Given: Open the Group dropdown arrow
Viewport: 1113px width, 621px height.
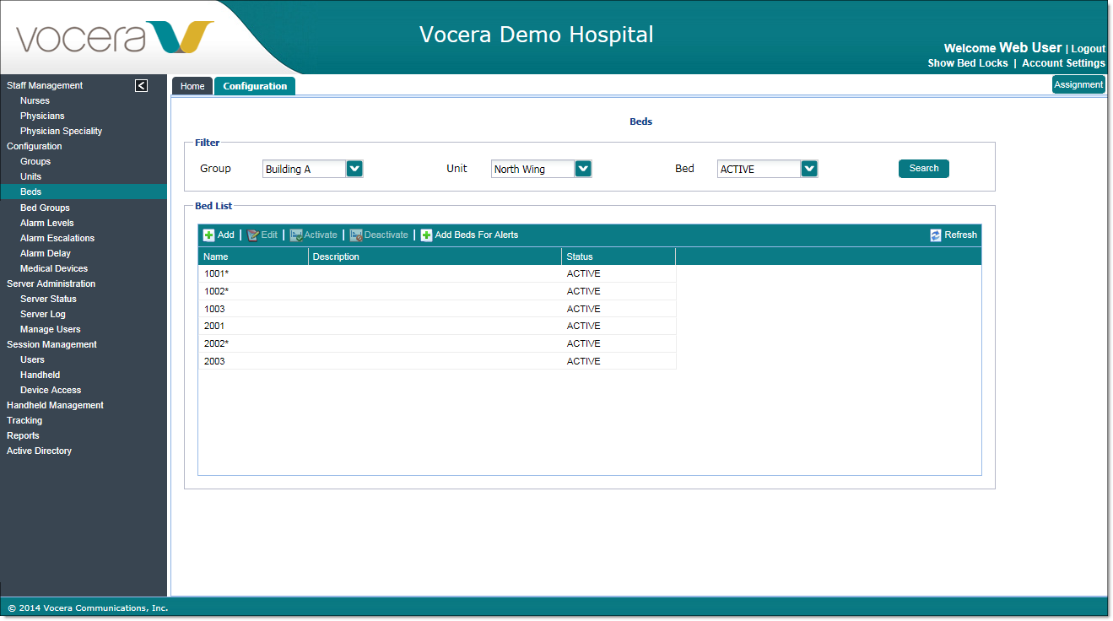Looking at the screenshot, I should tap(355, 169).
